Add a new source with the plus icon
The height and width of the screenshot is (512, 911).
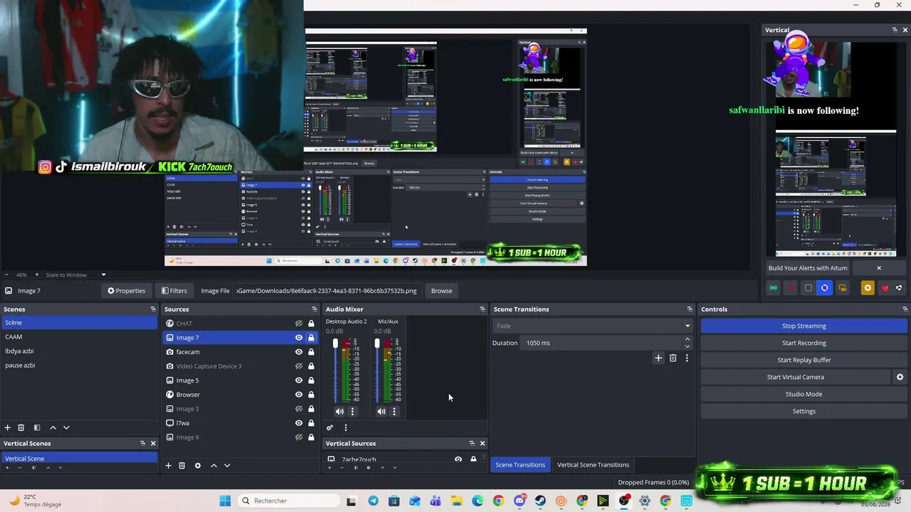(x=169, y=466)
